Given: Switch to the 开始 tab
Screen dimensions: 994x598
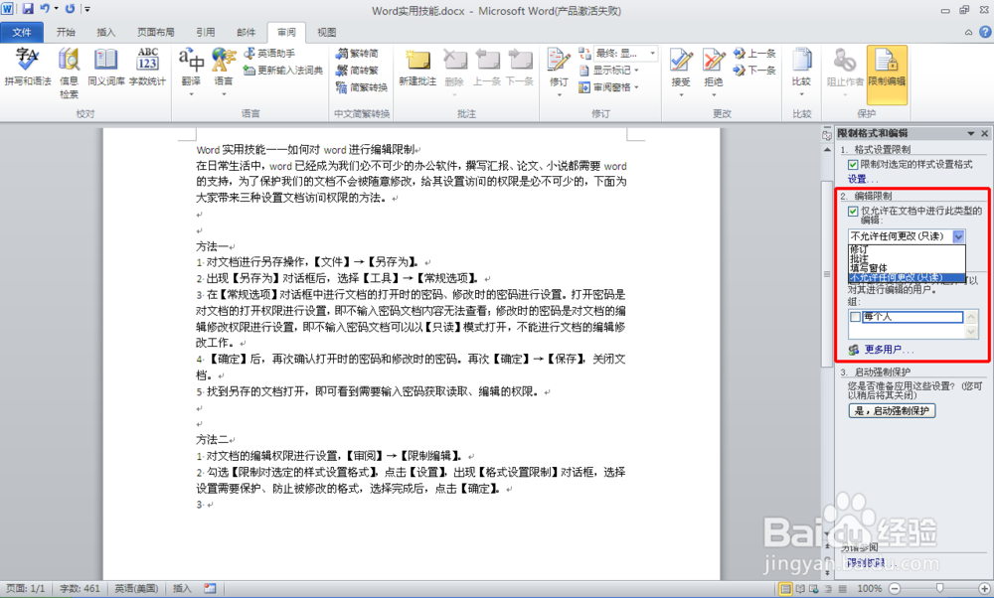Looking at the screenshot, I should [x=66, y=32].
